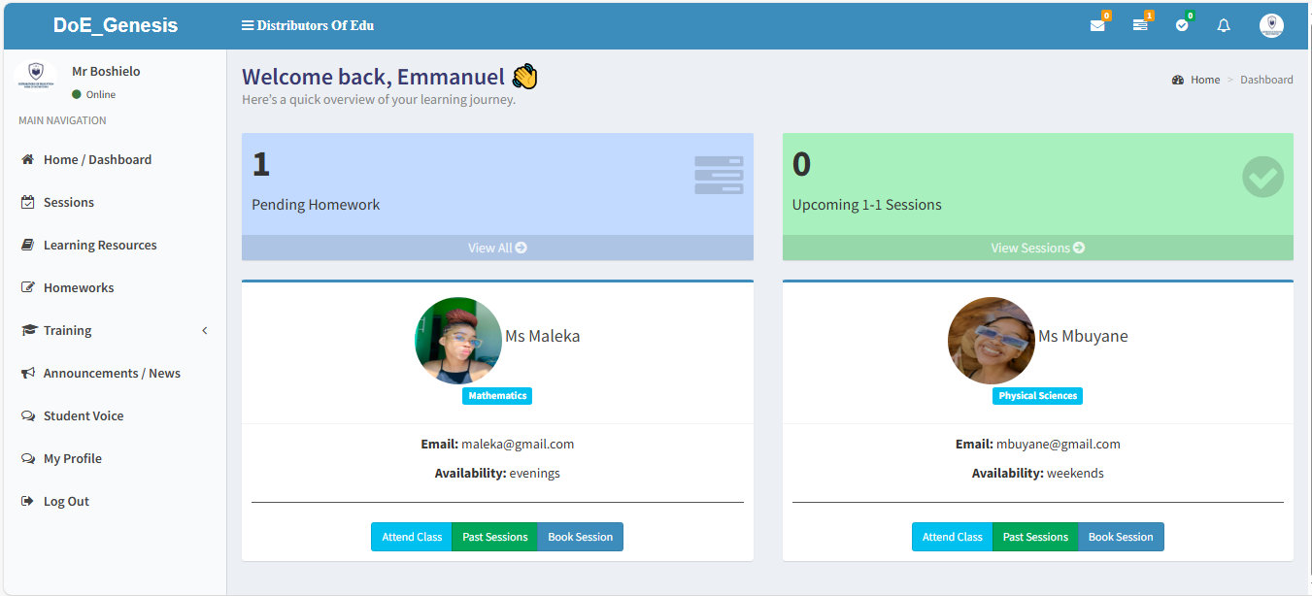Open the notifications bell
This screenshot has width=1312, height=596.
point(1224,25)
